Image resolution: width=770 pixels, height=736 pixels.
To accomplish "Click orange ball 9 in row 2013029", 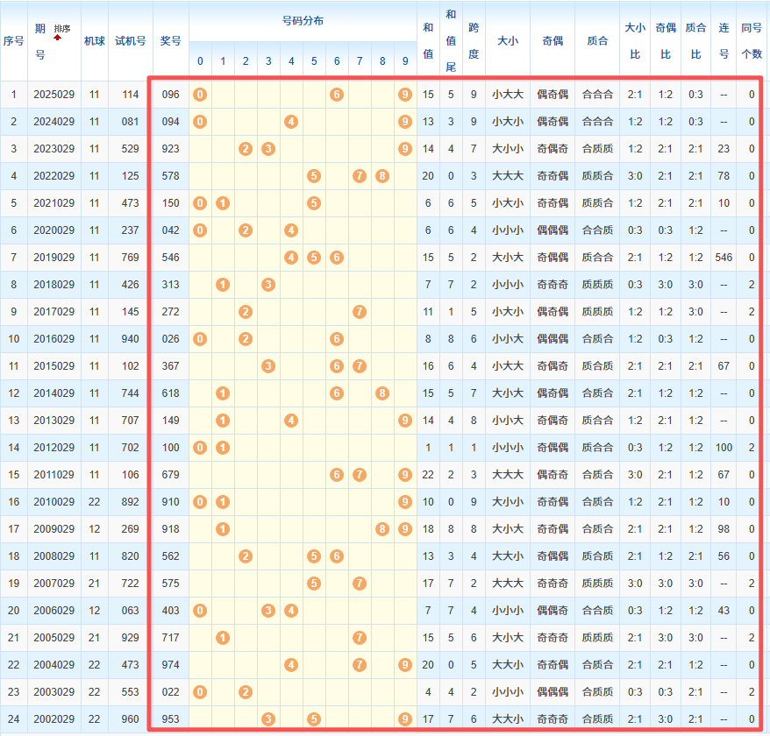I will pos(404,421).
